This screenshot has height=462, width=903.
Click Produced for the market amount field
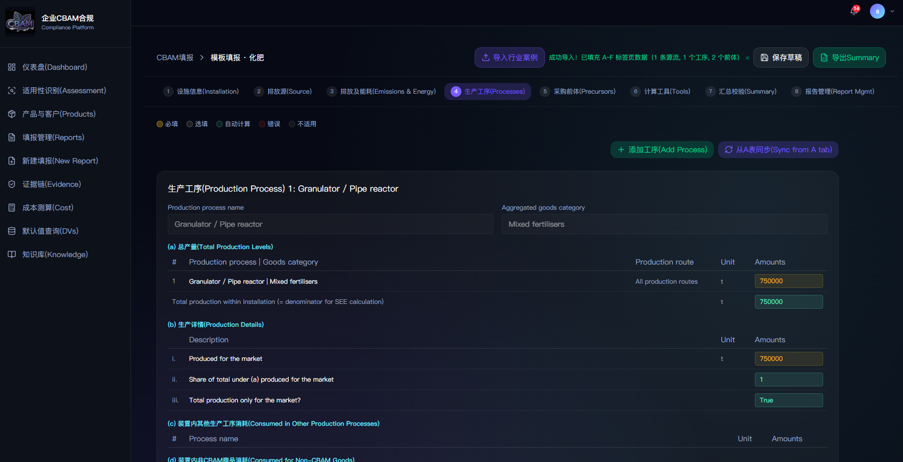tap(788, 359)
